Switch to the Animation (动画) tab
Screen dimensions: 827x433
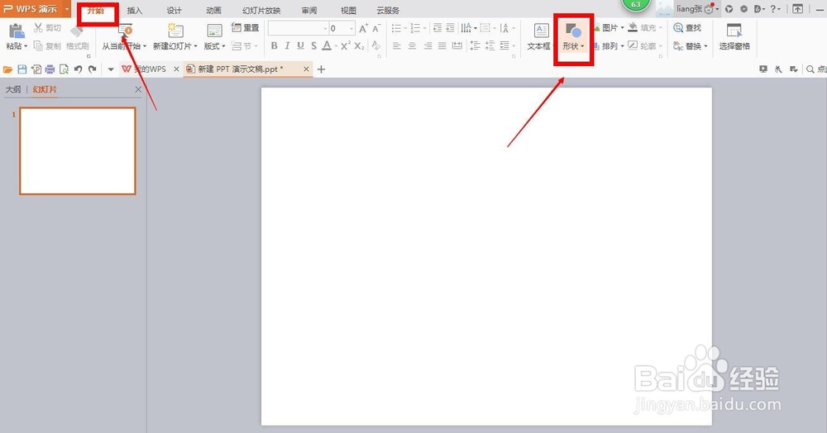pyautogui.click(x=213, y=11)
